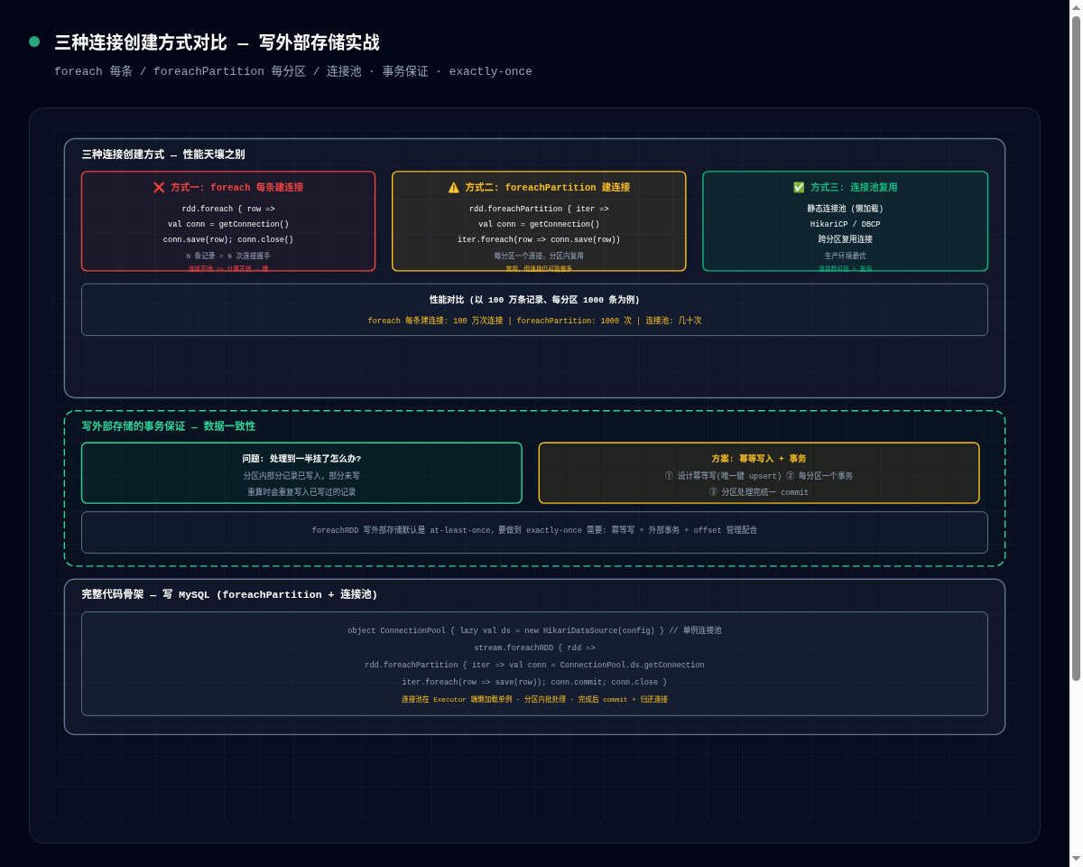This screenshot has width=1083, height=867.
Task: Click the foreachRDD at-least-once explanation line
Action: click(x=534, y=531)
